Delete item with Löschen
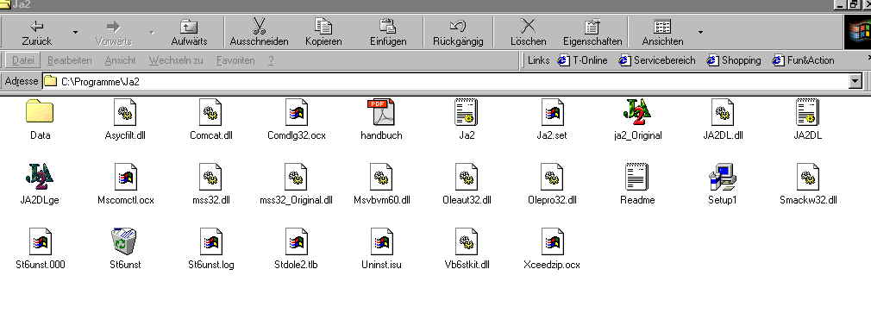 (x=529, y=33)
